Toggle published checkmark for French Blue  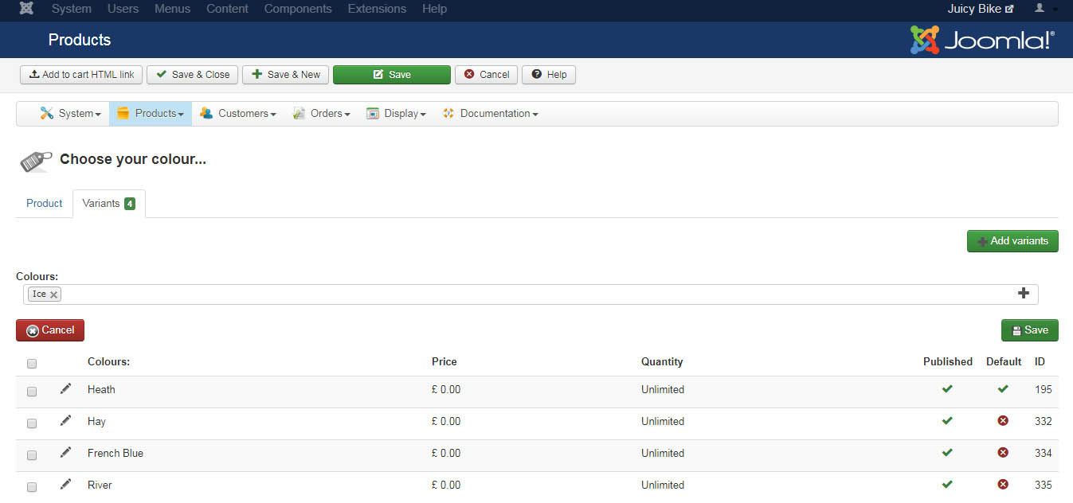(x=947, y=453)
